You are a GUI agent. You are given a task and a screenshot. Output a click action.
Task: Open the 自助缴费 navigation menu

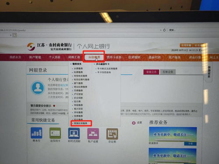pos(94,57)
